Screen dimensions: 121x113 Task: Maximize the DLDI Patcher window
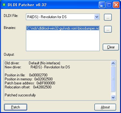pos(109,5)
